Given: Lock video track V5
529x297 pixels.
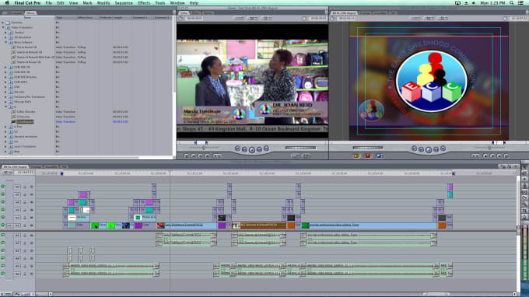Looking at the screenshot, I should (x=25, y=194).
